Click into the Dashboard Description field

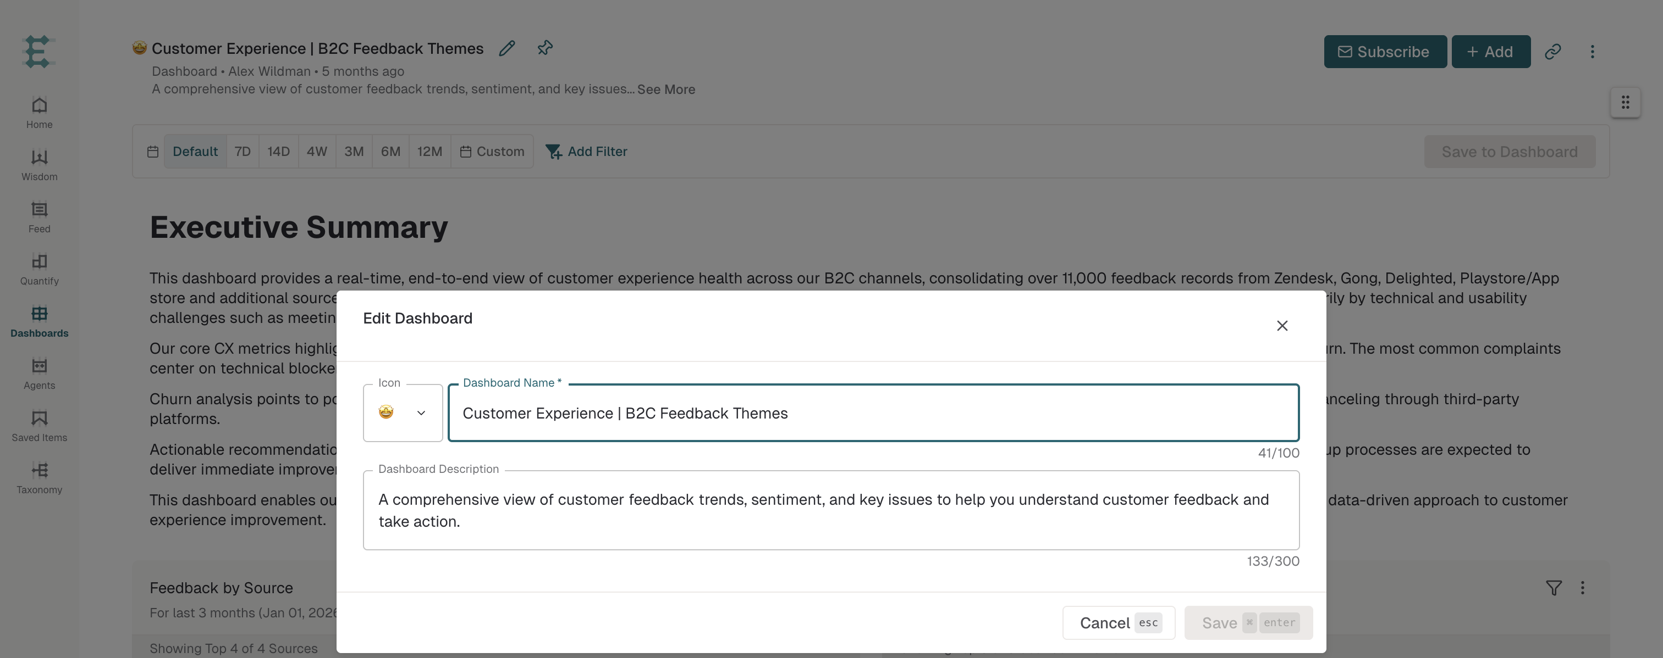coord(831,510)
